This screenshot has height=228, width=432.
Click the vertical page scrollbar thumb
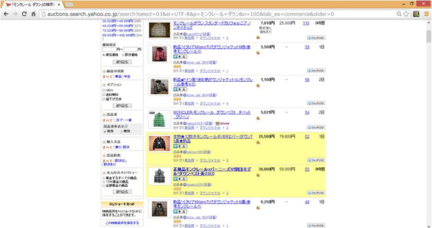click(429, 37)
